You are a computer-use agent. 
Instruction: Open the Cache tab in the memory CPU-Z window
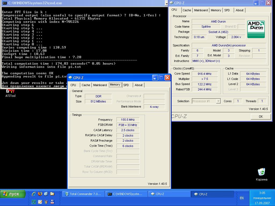click(x=86, y=85)
